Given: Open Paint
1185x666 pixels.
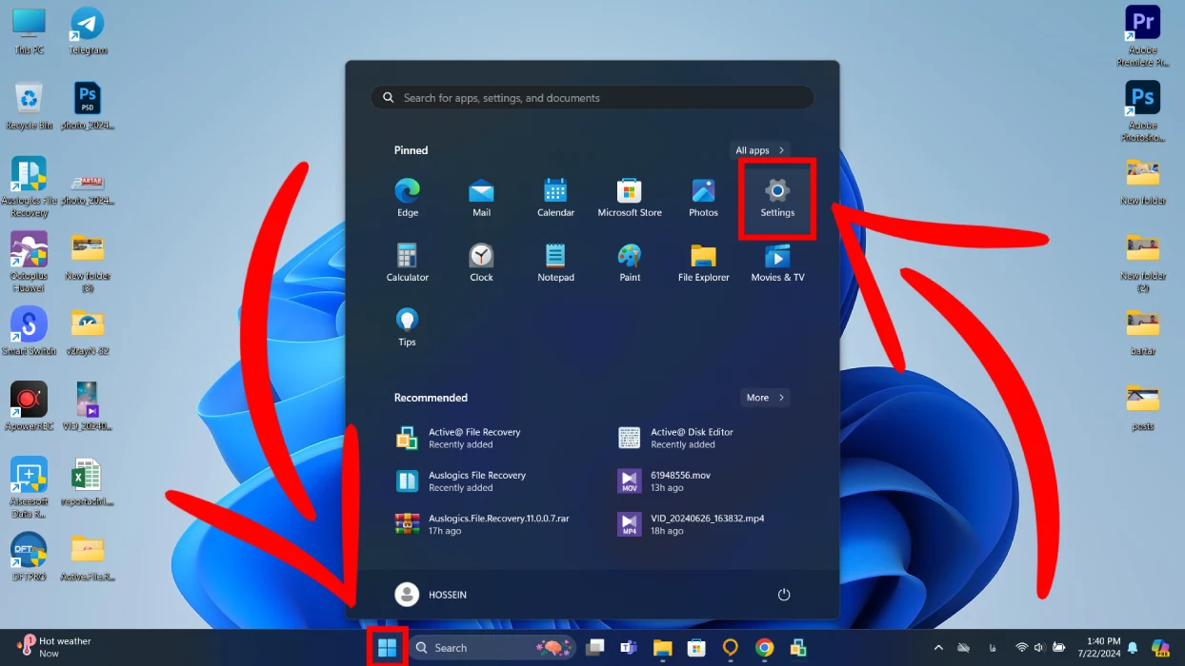Looking at the screenshot, I should pos(629,262).
